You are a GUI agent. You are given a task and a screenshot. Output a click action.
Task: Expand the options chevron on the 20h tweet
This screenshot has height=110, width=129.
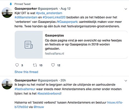[x=126, y=81]
